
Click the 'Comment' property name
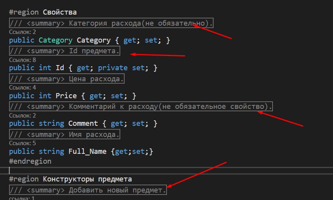(x=83, y=123)
